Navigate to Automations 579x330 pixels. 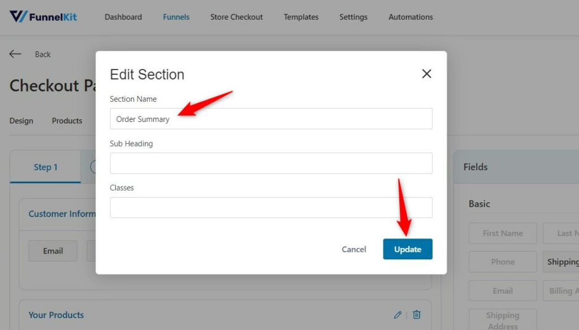click(x=411, y=17)
